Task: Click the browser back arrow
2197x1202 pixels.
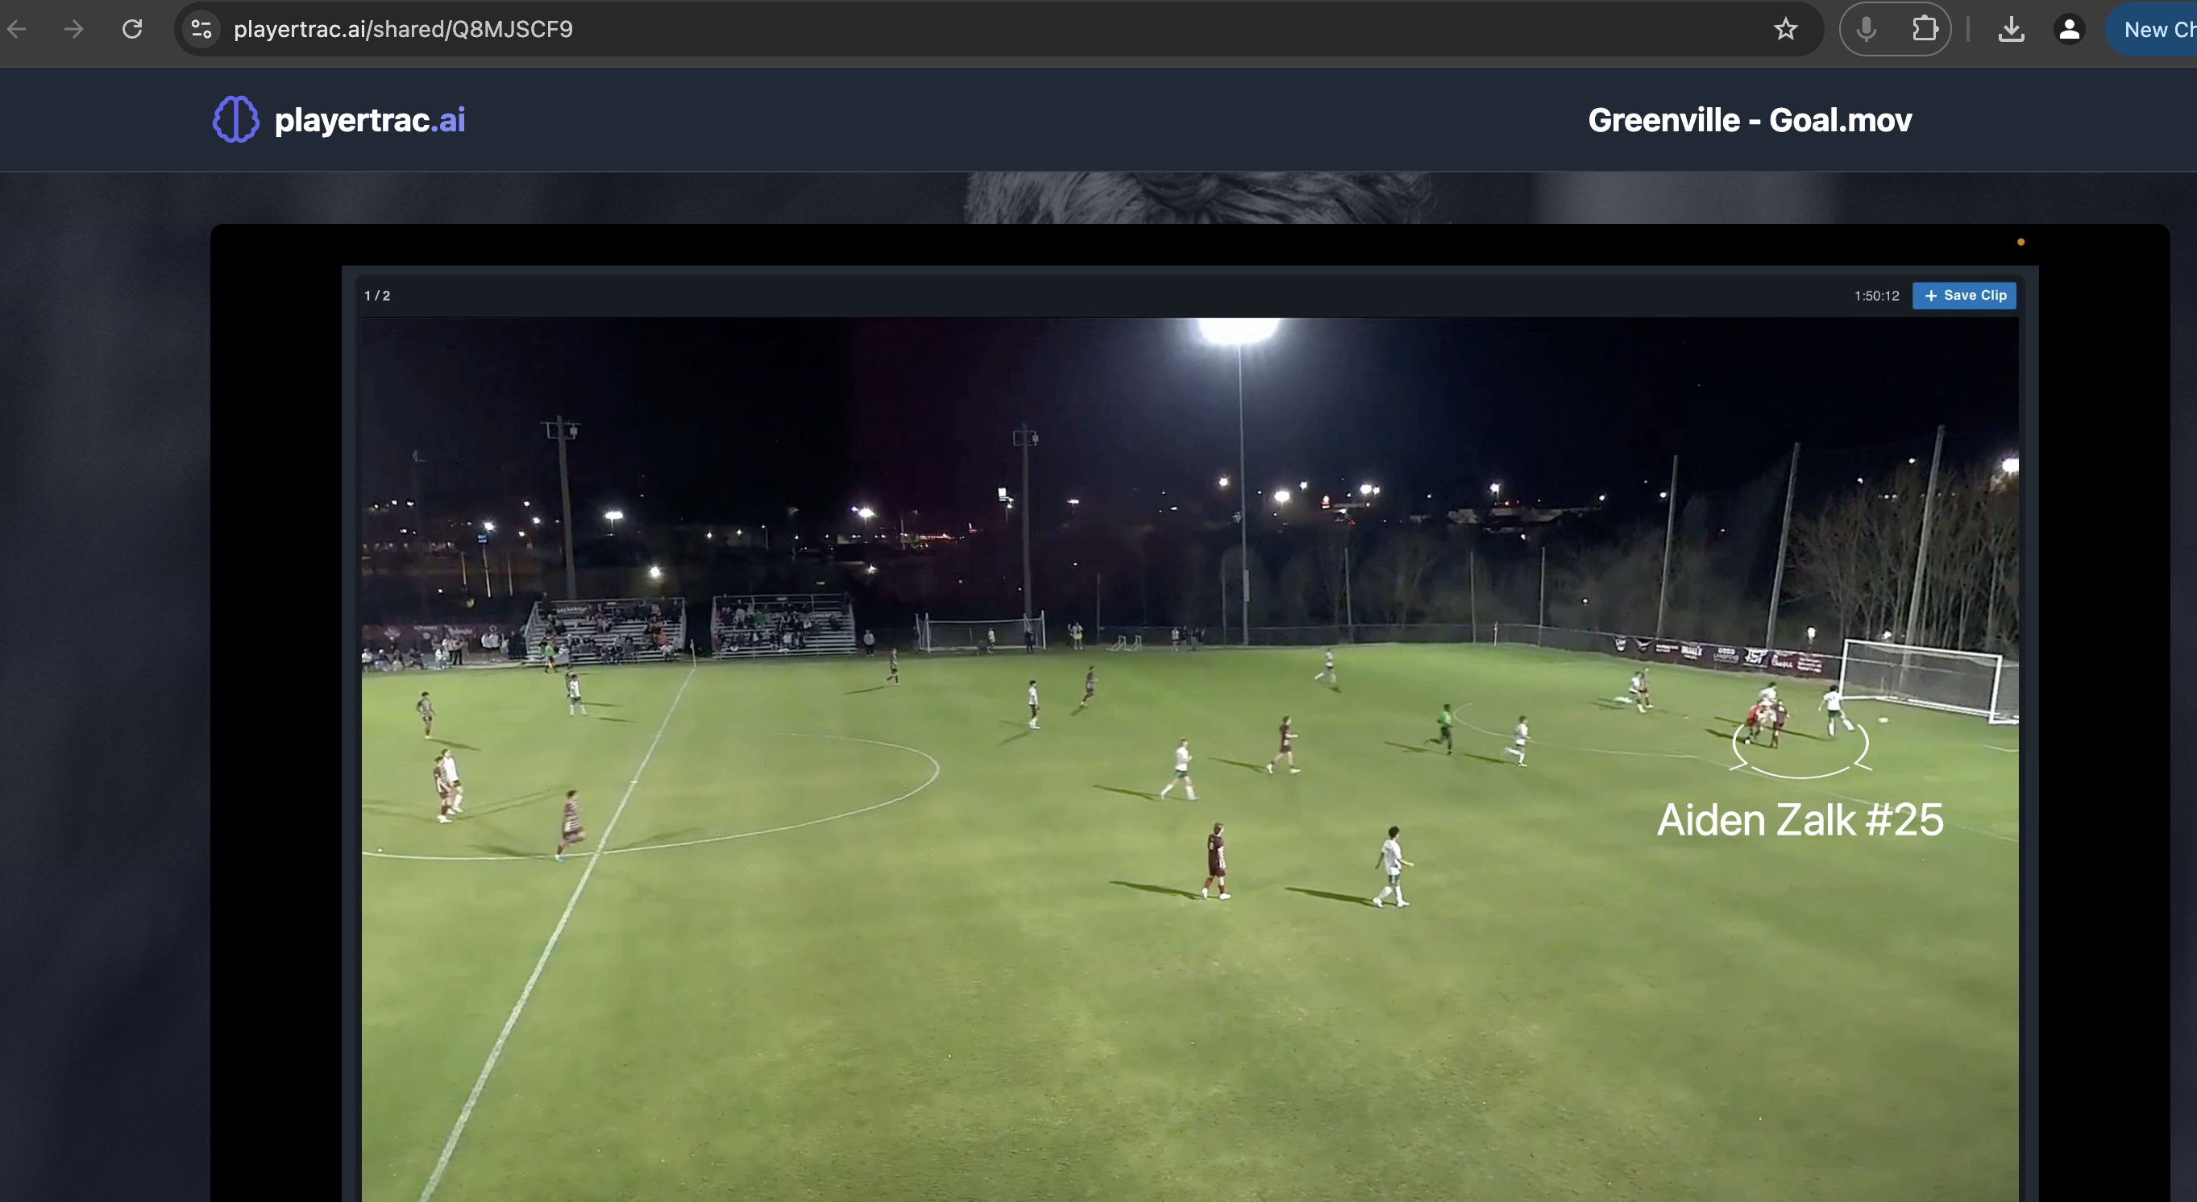Action: coord(16,30)
